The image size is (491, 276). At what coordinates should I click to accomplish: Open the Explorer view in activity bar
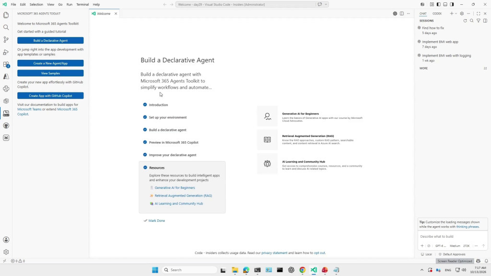tap(6, 15)
